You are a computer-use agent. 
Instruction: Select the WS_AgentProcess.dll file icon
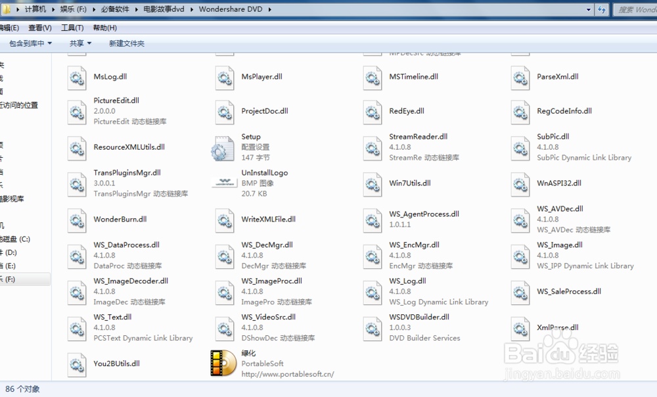[x=373, y=220]
